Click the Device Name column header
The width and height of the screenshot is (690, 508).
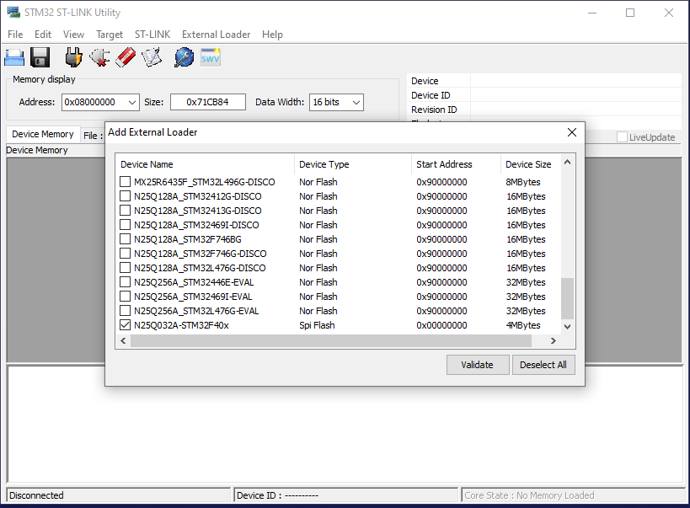tap(205, 164)
